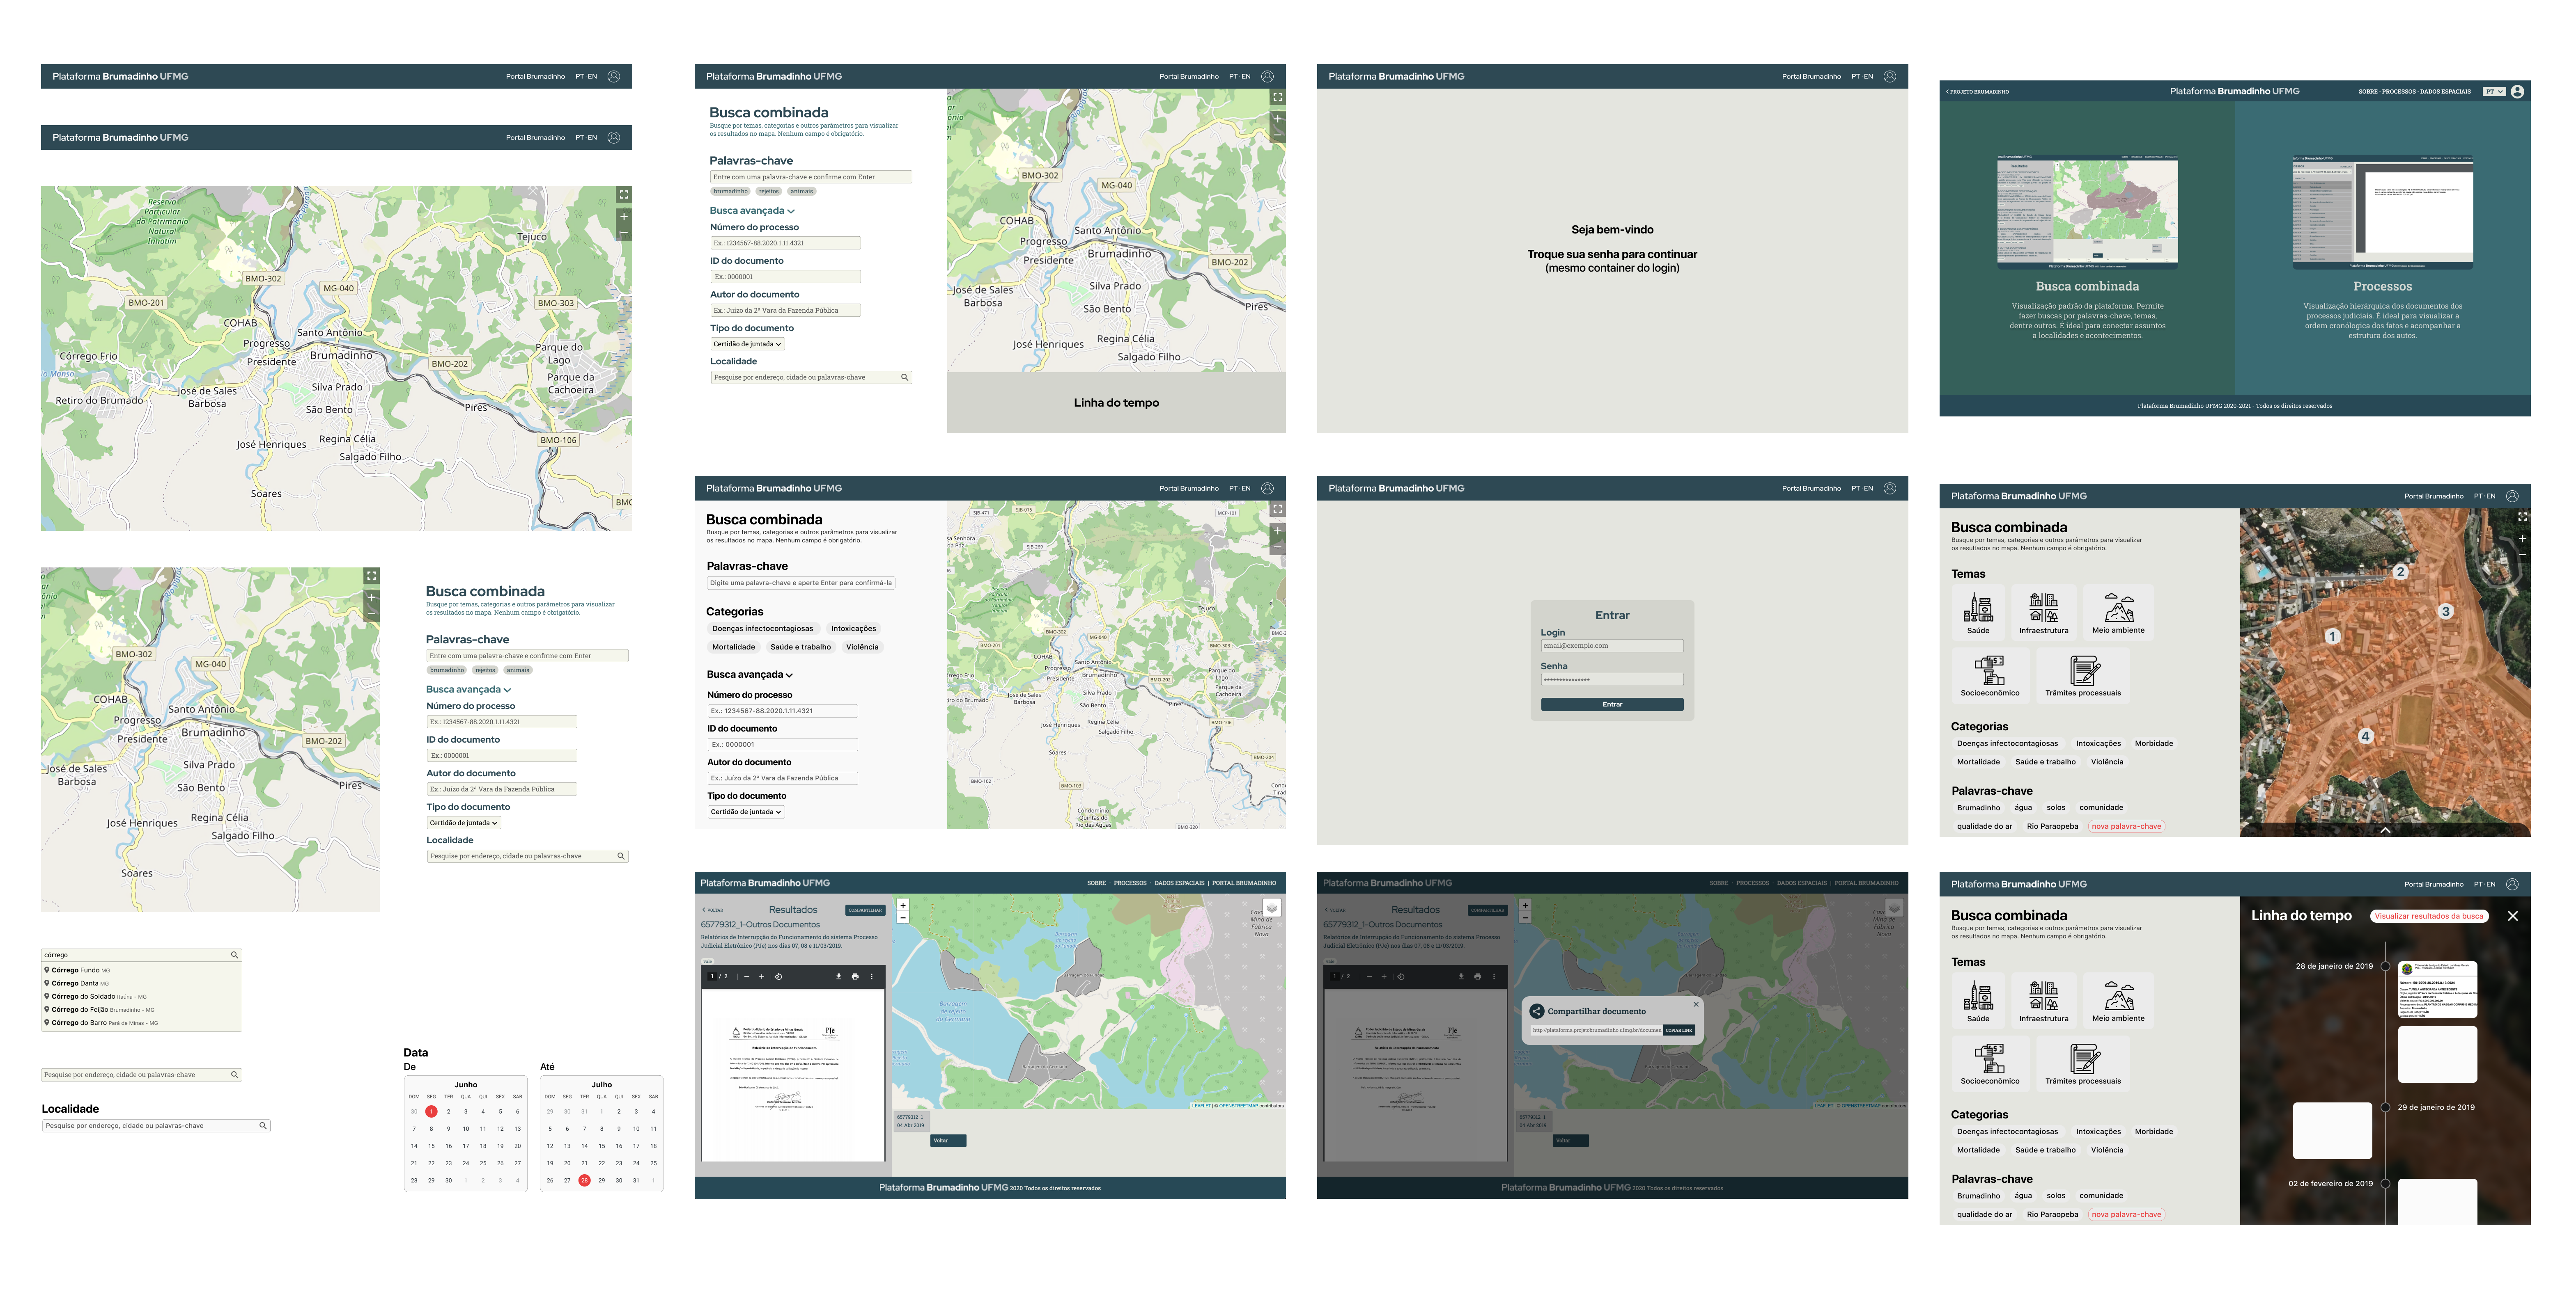Click share icon in Compartilhar documento dialog

pyautogui.click(x=1536, y=1011)
